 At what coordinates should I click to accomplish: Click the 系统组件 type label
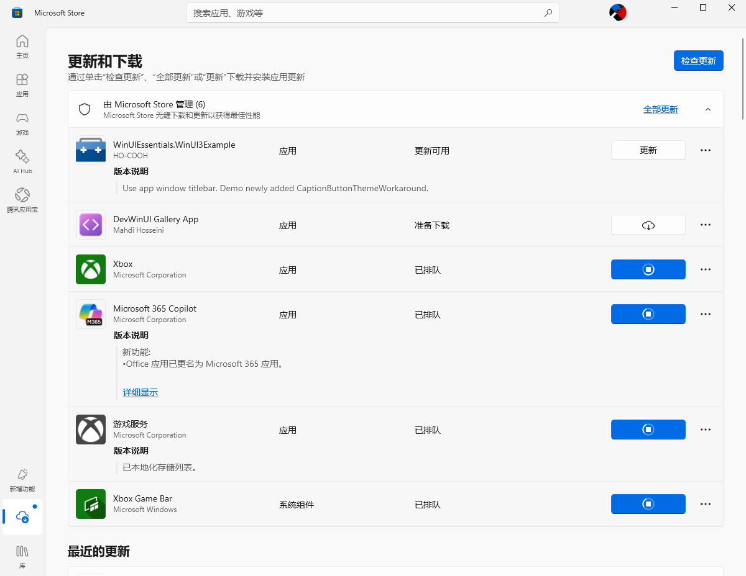tap(297, 505)
